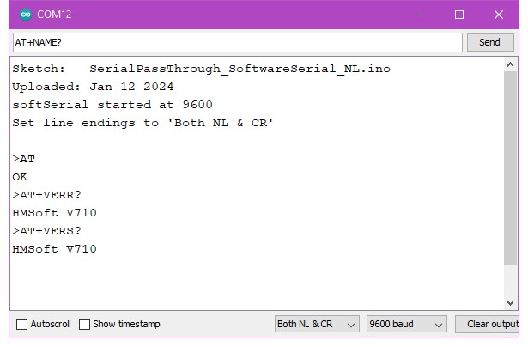This screenshot has width=528, height=347.
Task: Minimize the COM12 serial monitor window
Action: (x=421, y=15)
